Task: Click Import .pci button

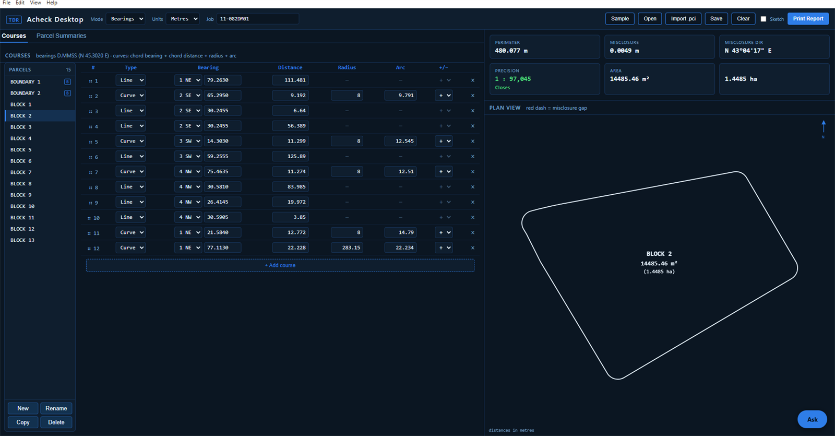Action: click(683, 19)
